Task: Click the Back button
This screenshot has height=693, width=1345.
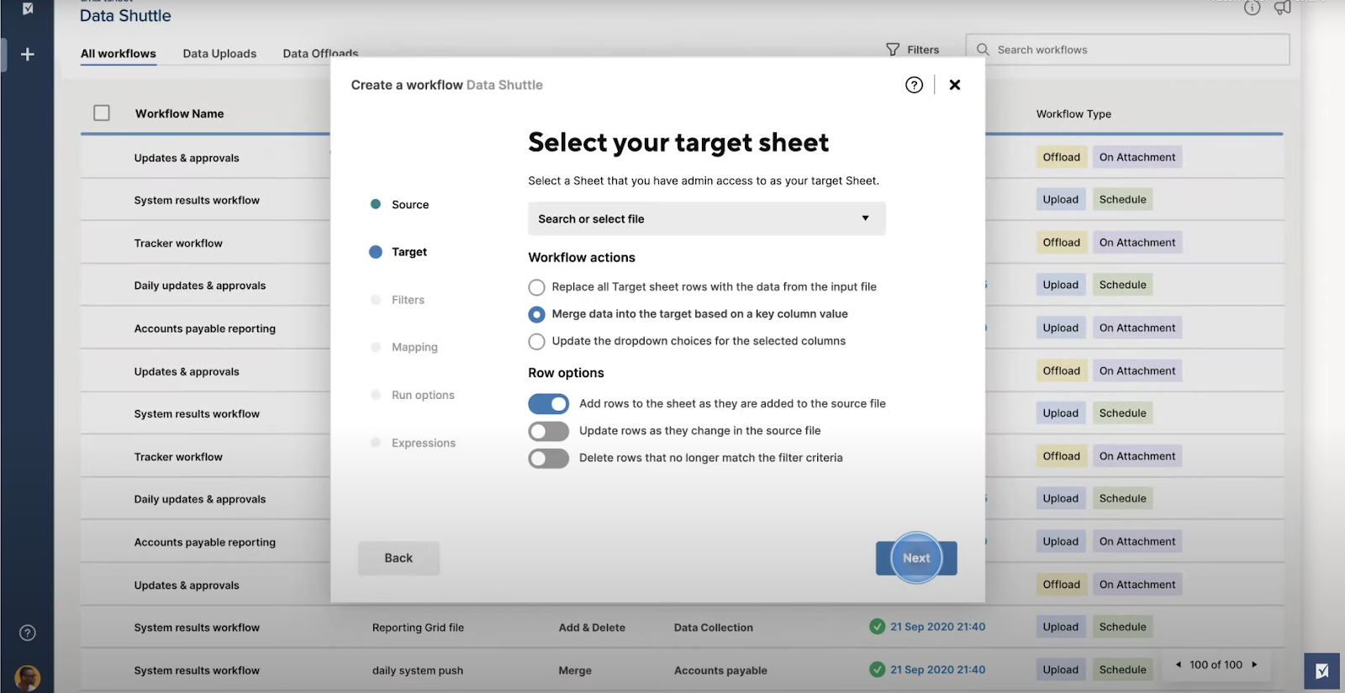Action: coord(398,558)
